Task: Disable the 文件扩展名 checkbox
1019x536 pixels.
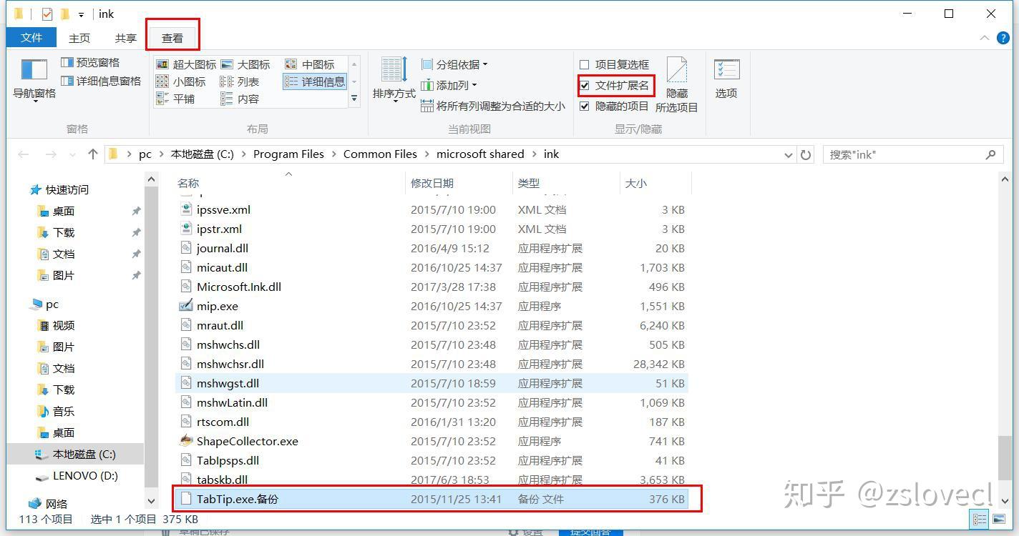Action: pos(585,85)
